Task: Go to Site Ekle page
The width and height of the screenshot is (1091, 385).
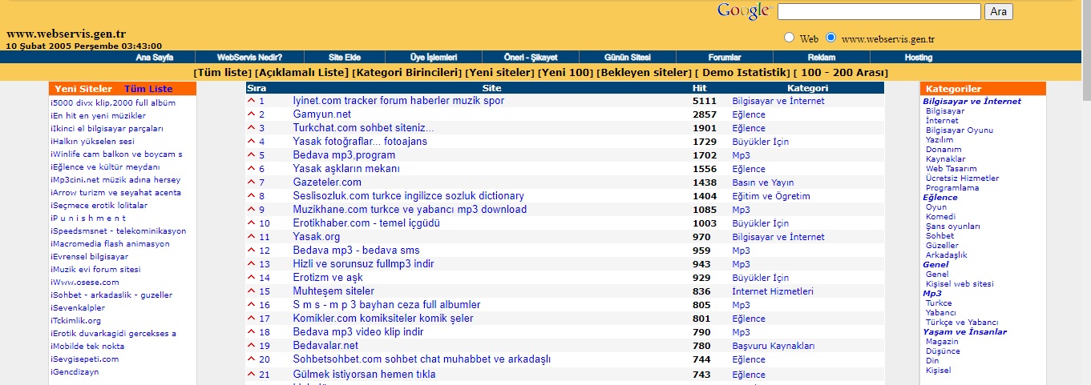Action: coord(345,58)
